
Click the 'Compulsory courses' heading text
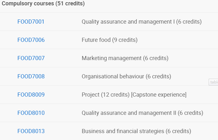[x=28, y=3]
